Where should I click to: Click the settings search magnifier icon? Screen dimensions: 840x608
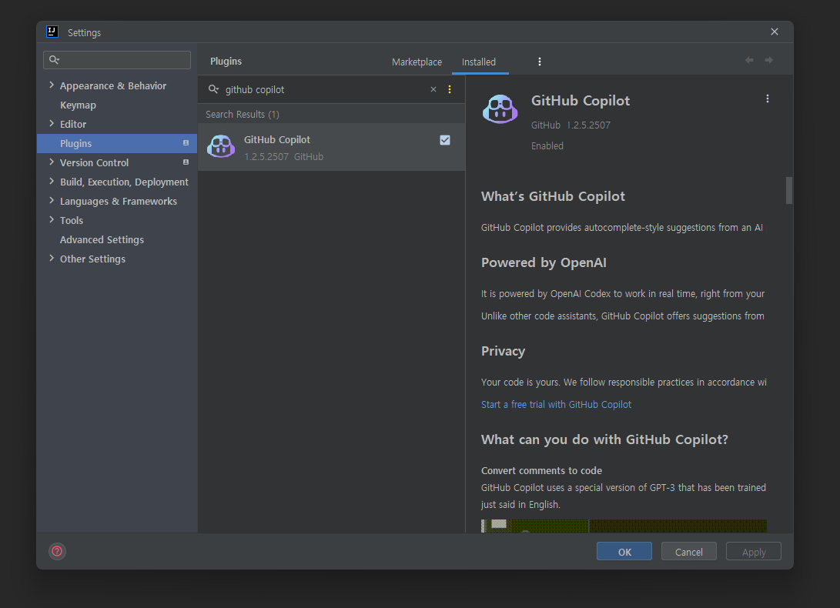54,59
